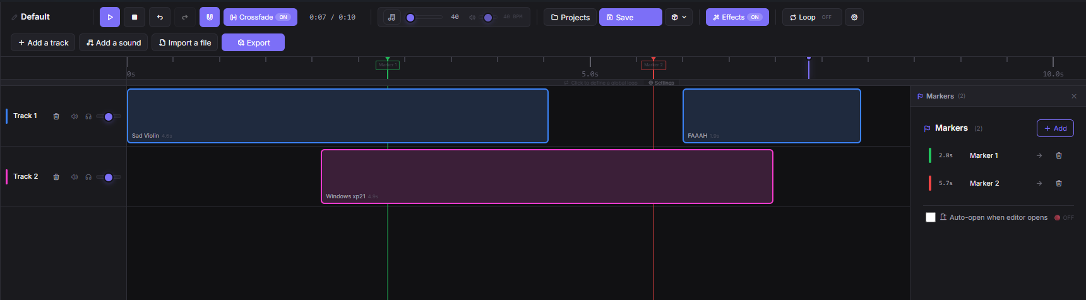Enable Loop mode
Viewport: 1086px width, 300px height.
coord(811,17)
